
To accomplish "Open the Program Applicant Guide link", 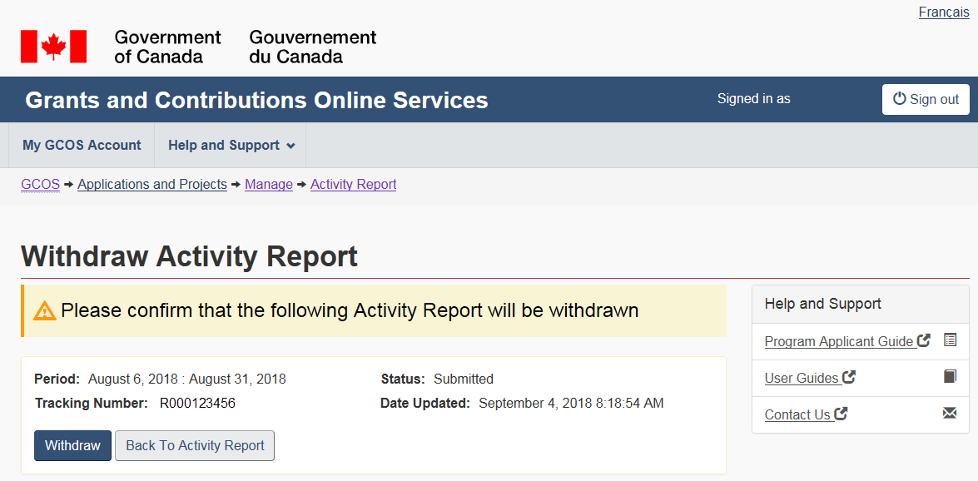I will (x=838, y=342).
